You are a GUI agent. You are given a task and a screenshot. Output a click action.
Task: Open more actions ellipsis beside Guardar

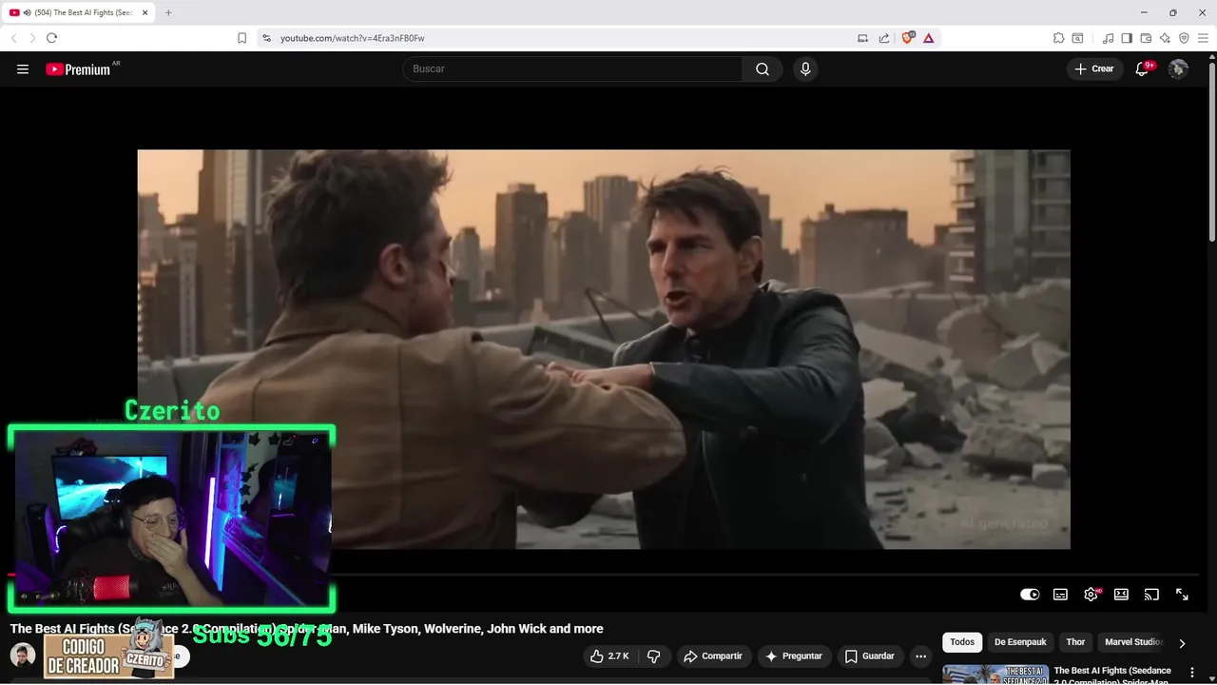click(x=920, y=656)
